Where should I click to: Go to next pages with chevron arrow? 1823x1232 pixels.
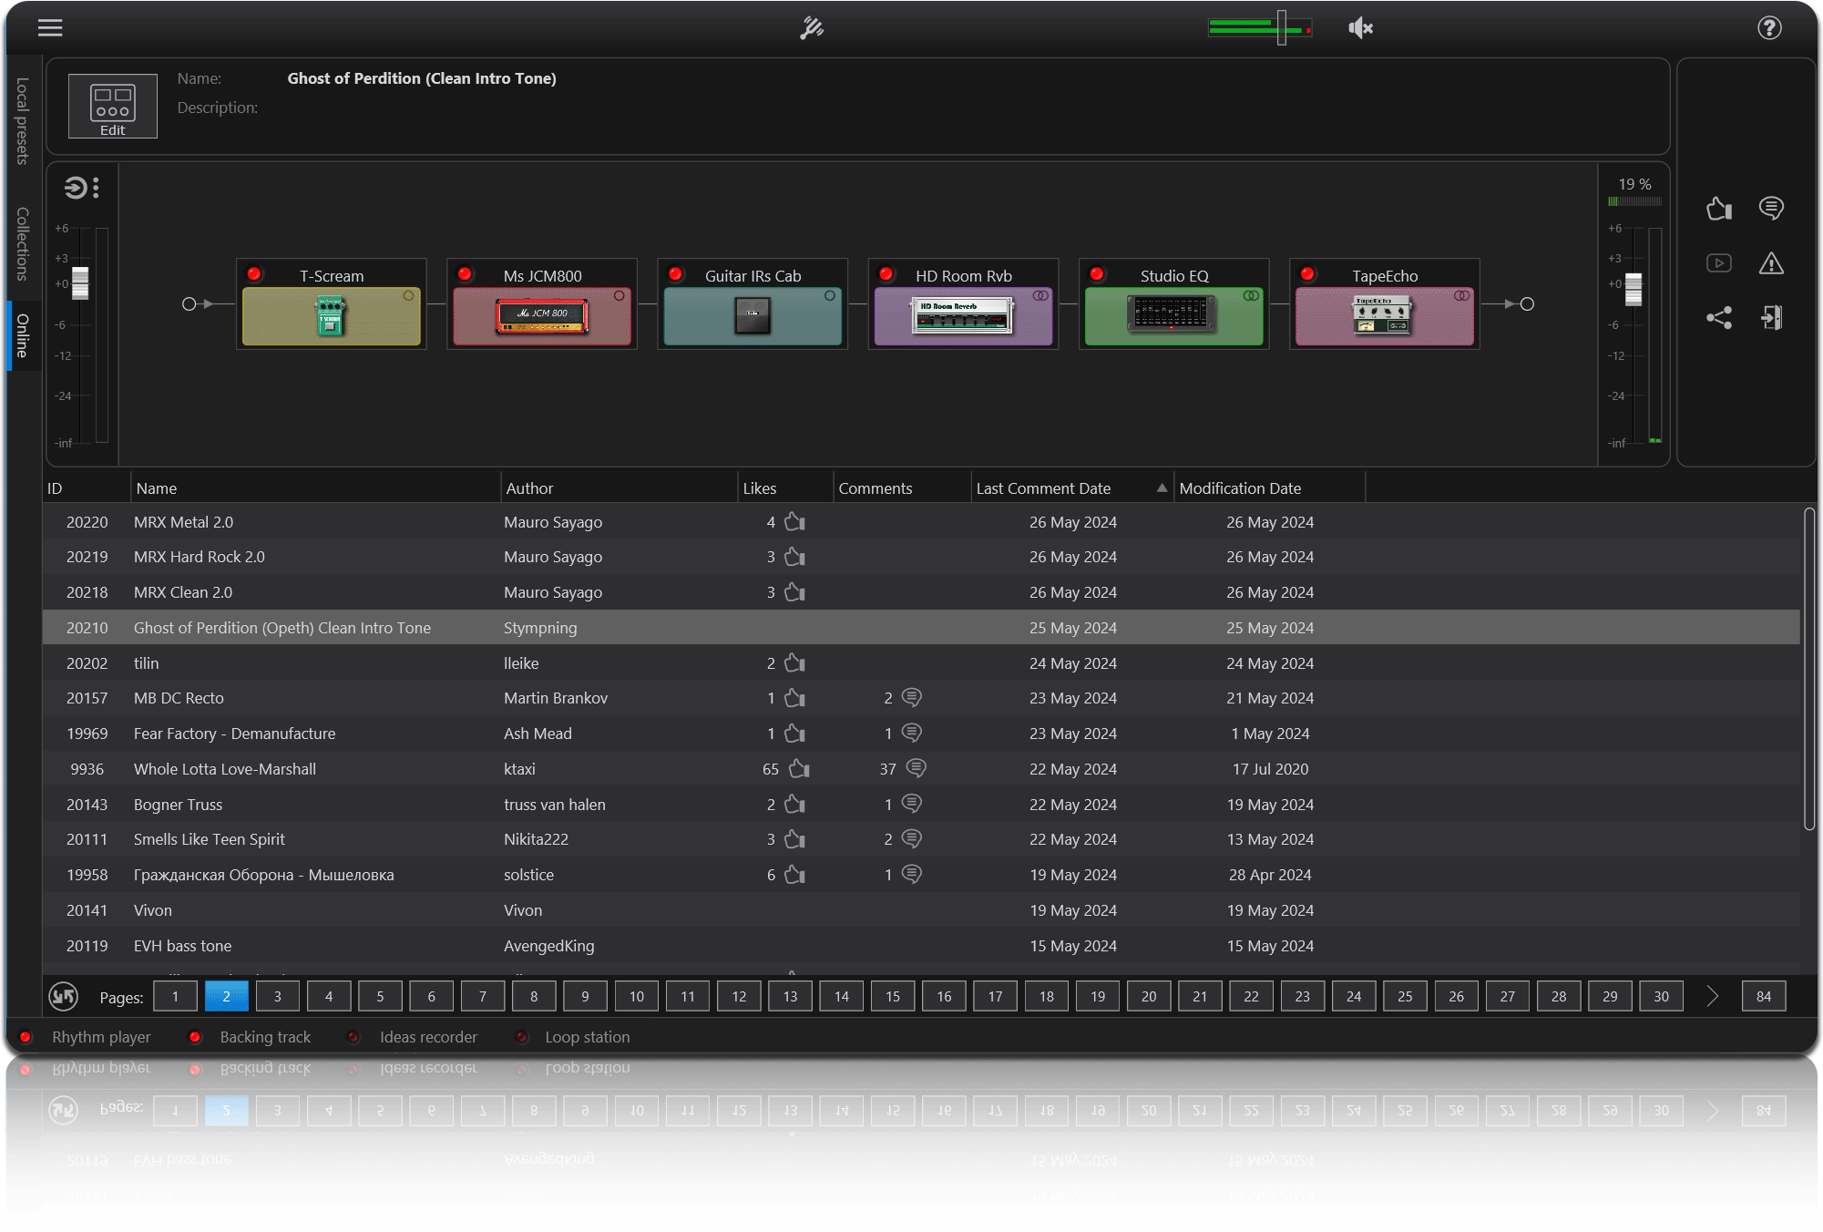click(1712, 996)
